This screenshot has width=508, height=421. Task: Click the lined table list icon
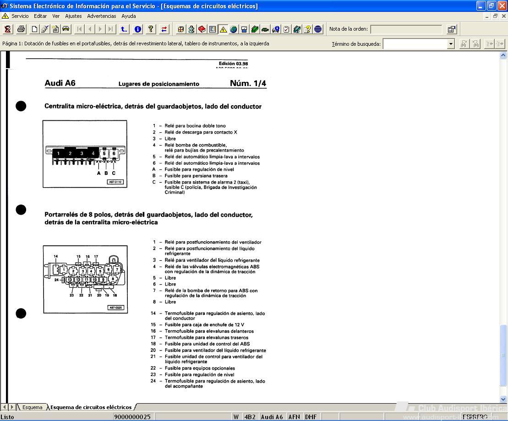(x=213, y=29)
